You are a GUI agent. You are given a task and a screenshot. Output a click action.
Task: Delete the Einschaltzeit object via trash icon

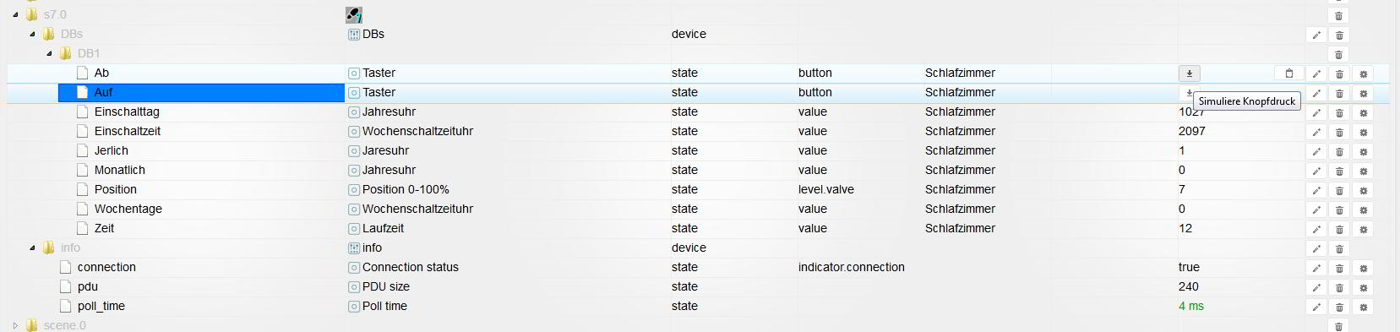pos(1339,132)
